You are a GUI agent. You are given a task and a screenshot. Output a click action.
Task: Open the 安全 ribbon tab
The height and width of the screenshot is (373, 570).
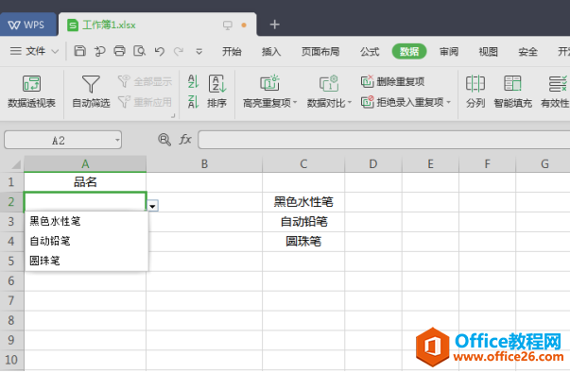pyautogui.click(x=527, y=52)
